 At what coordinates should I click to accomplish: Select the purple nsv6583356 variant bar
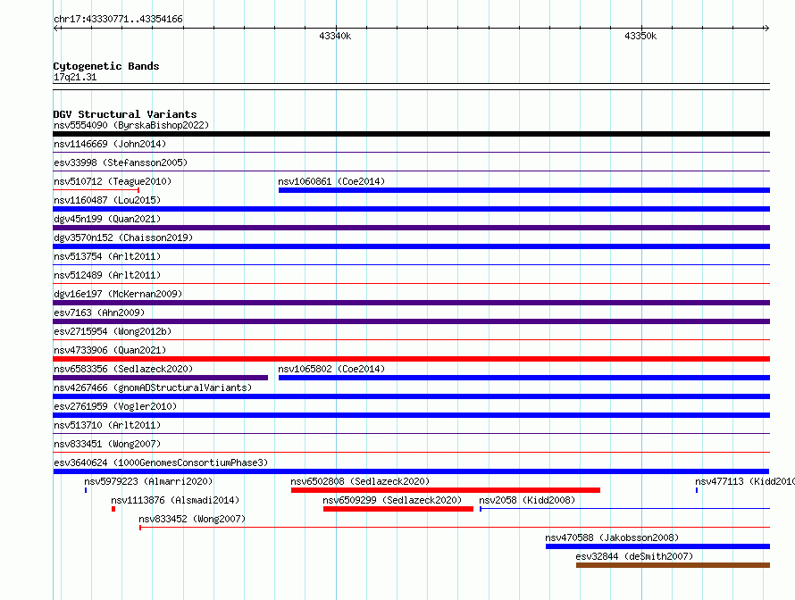pyautogui.click(x=160, y=378)
